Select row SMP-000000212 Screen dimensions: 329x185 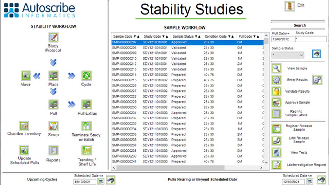coord(188,64)
